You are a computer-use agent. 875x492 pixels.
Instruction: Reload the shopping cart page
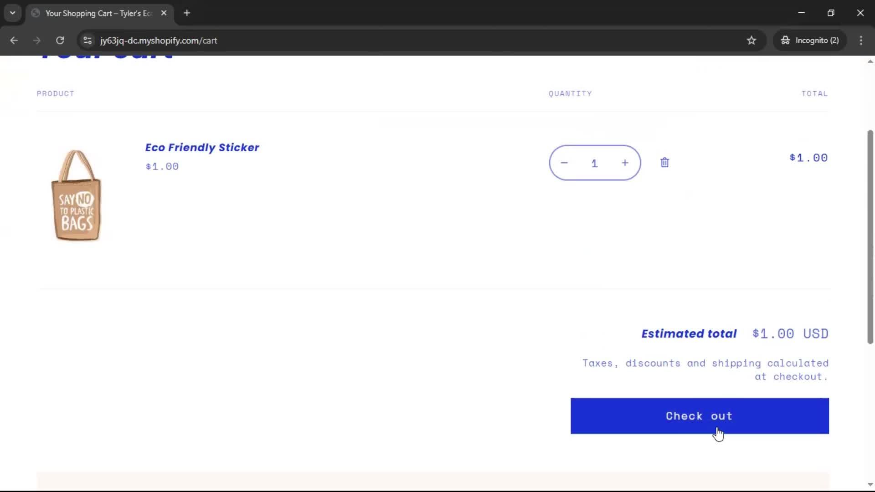[60, 40]
